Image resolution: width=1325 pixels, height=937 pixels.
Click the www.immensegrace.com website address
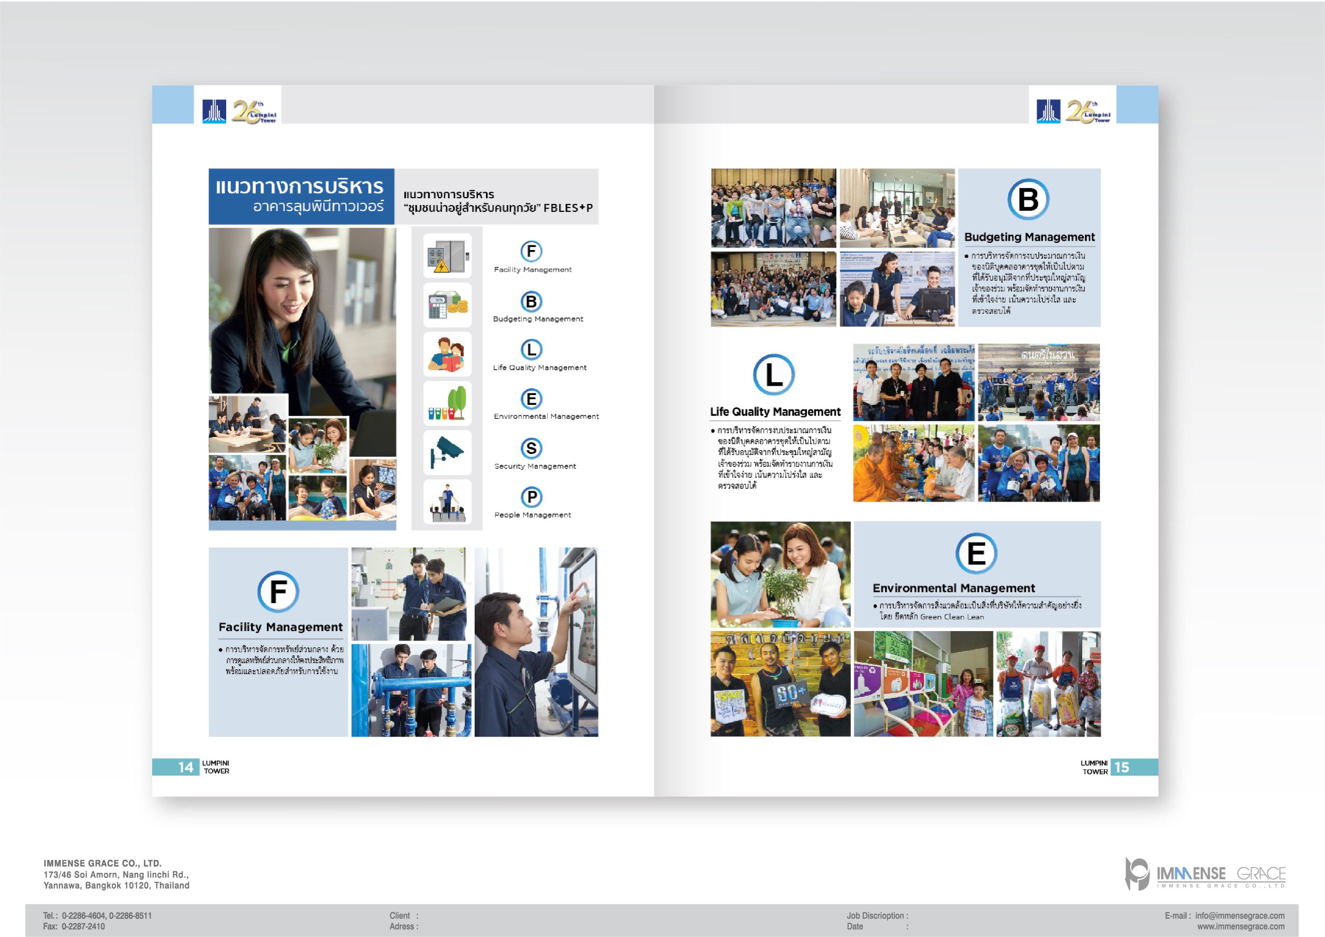coord(1240,927)
